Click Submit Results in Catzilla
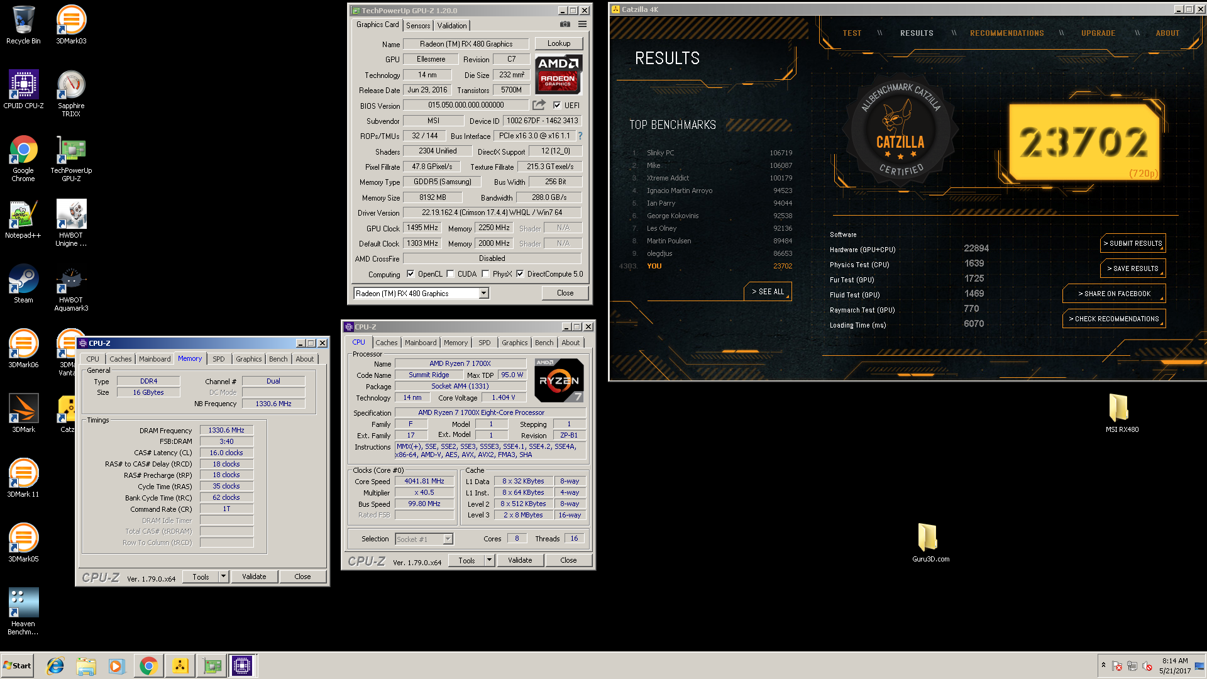1207x679 pixels. [1133, 243]
